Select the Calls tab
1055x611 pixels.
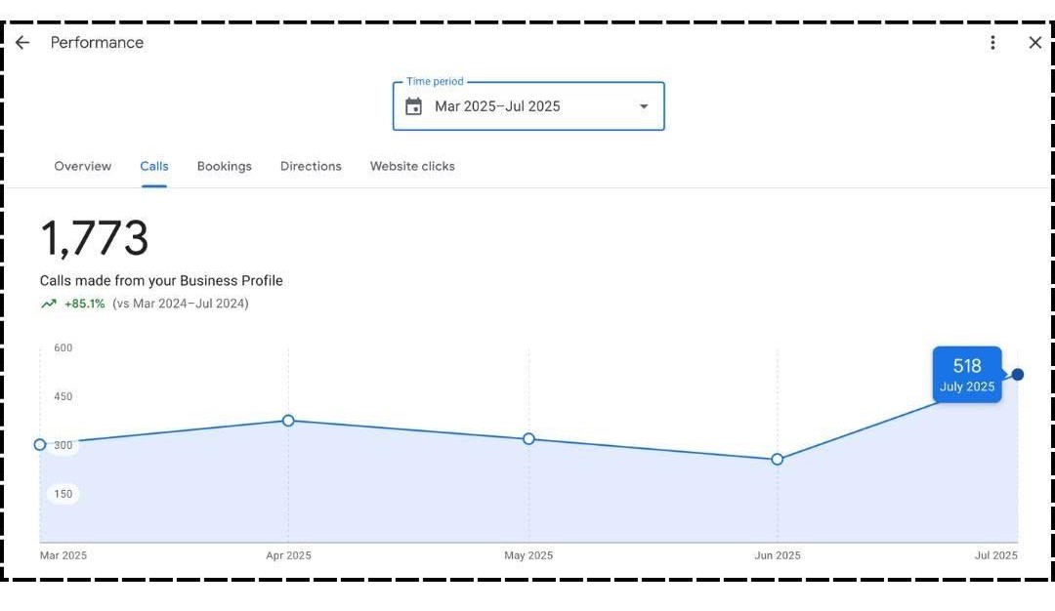[154, 167]
